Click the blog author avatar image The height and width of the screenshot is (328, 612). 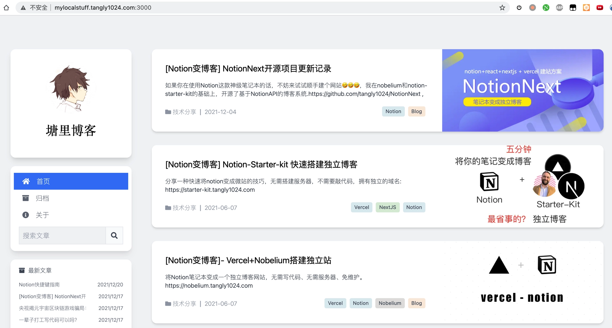(x=71, y=88)
